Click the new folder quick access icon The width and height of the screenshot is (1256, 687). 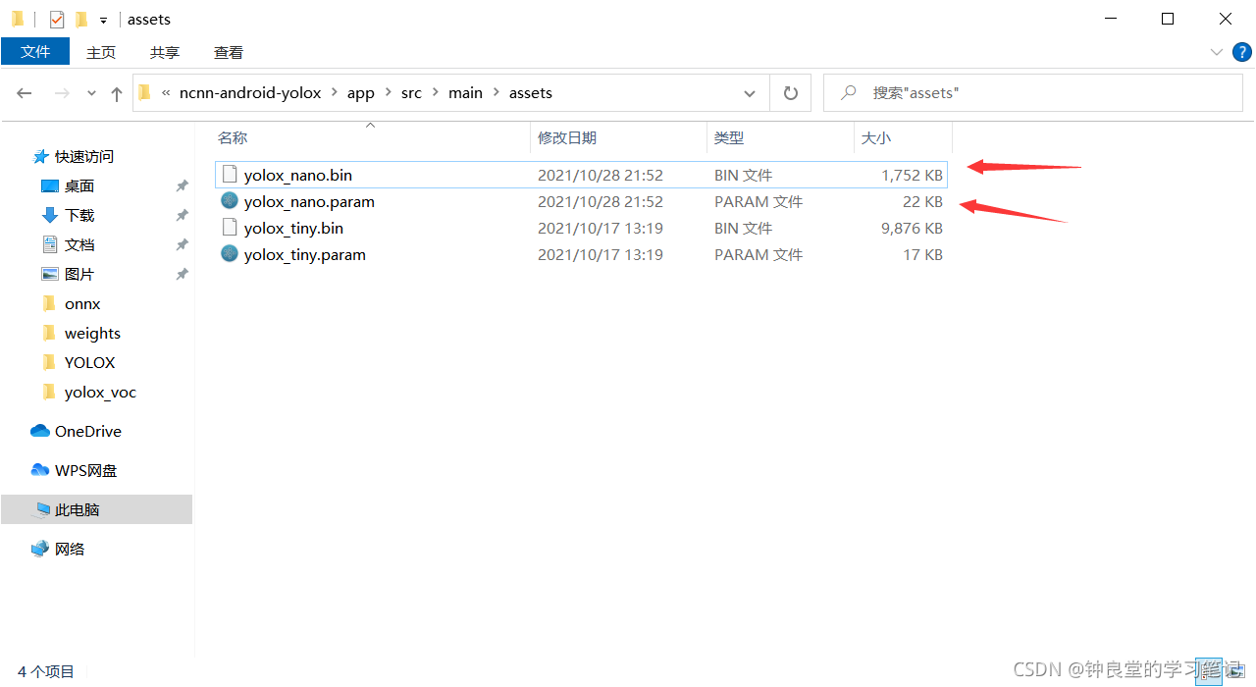tap(80, 19)
